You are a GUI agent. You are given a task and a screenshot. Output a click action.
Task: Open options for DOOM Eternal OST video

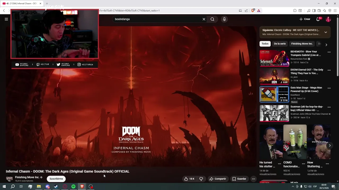329,70
